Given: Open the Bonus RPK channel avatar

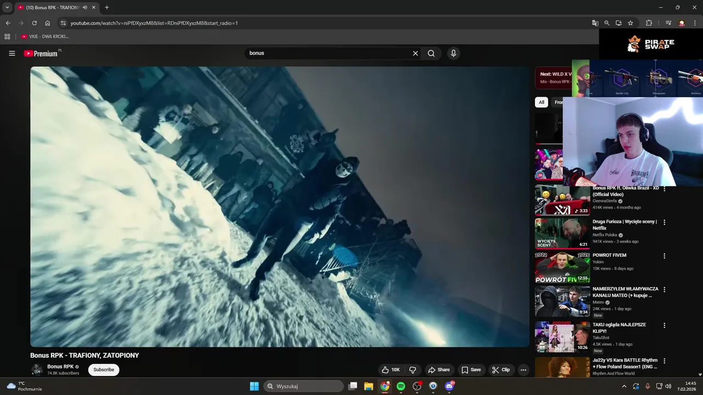Looking at the screenshot, I should tap(37, 370).
